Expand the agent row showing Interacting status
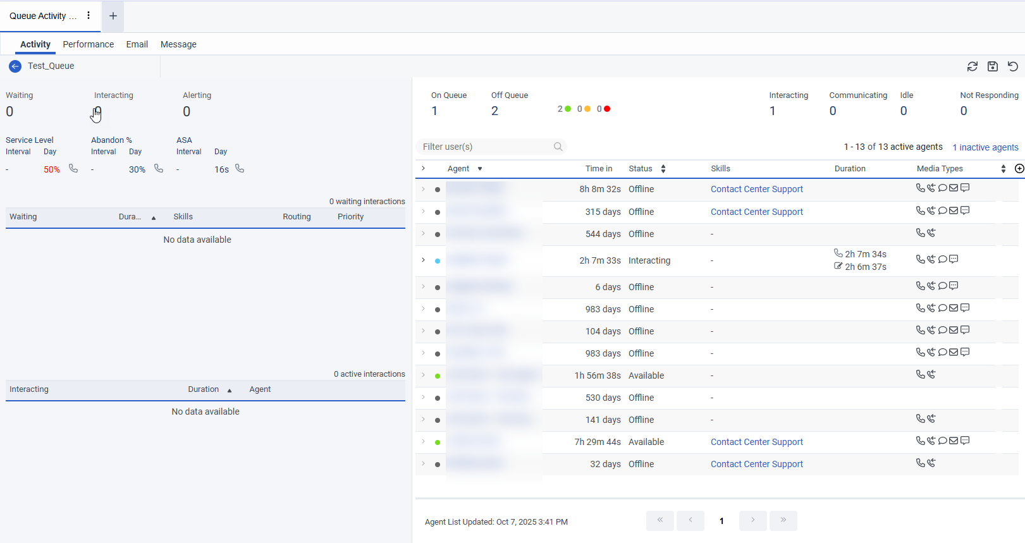The image size is (1025, 543). pos(423,260)
